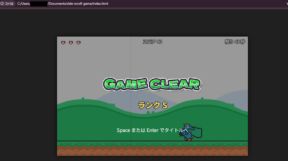
Task: Click the brown dirt ground strip
Action: tap(153, 151)
